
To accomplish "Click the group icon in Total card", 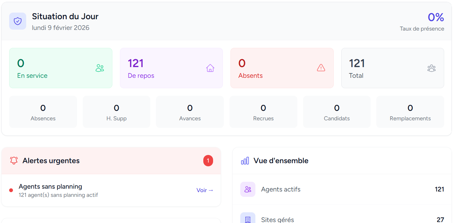I will click(x=432, y=68).
